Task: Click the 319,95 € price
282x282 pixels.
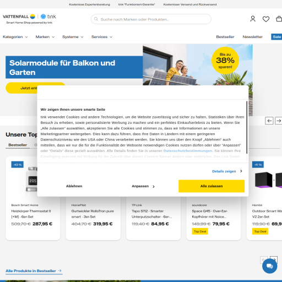Action: coord(103,224)
